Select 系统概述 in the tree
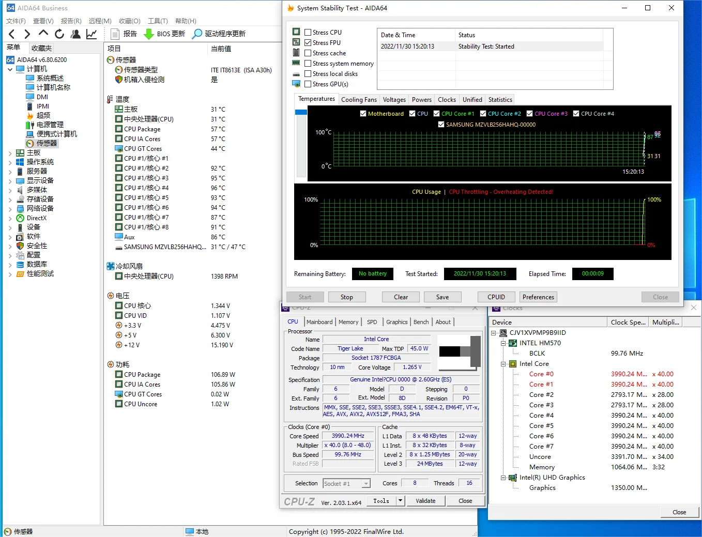702x537 pixels. pyautogui.click(x=50, y=78)
